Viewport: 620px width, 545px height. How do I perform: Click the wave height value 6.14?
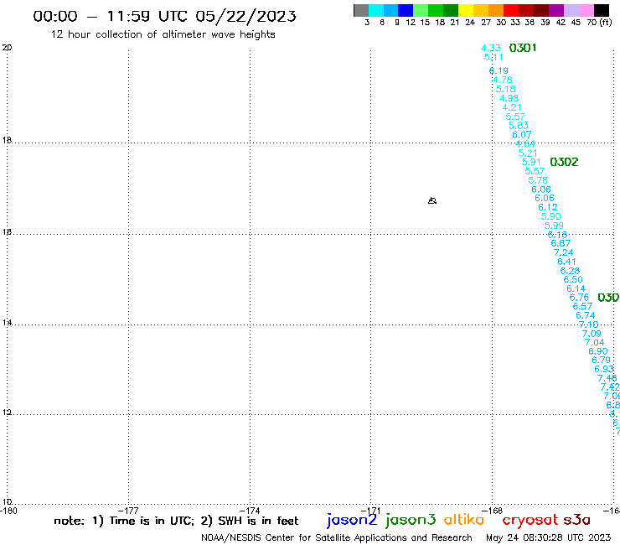pyautogui.click(x=576, y=288)
